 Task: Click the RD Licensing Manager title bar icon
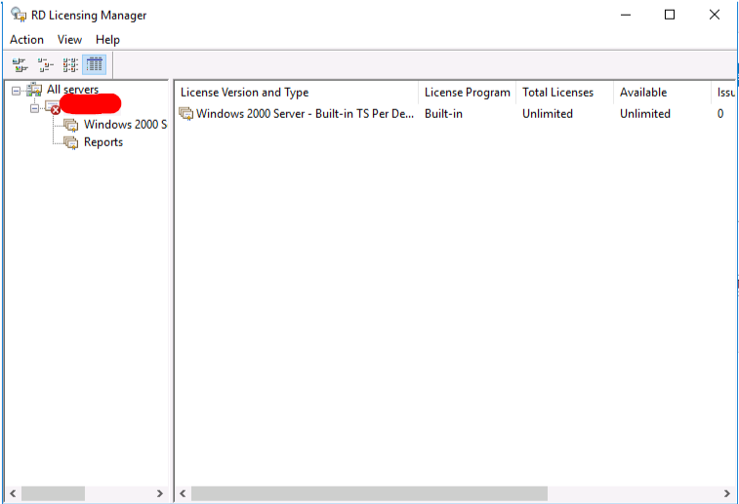(19, 15)
